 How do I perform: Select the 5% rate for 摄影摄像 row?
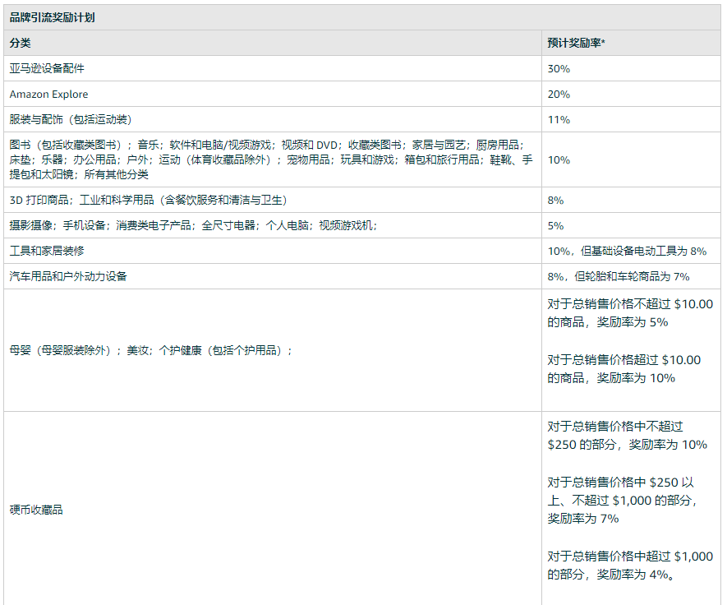pos(555,226)
